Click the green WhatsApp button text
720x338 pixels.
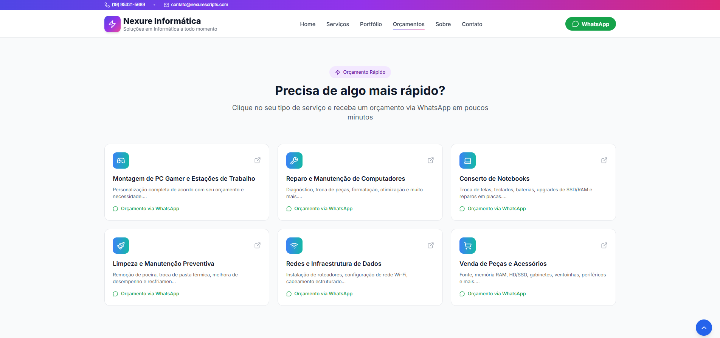point(595,24)
